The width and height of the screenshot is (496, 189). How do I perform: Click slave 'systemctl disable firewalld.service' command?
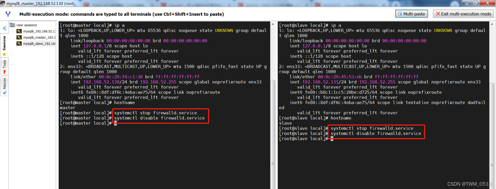tap(376, 133)
